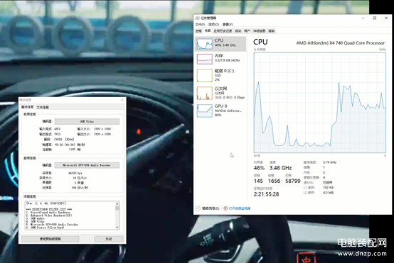This screenshot has width=394, height=263.
Task: Open 打开资源监视器 resource monitor link
Action: [x=240, y=208]
